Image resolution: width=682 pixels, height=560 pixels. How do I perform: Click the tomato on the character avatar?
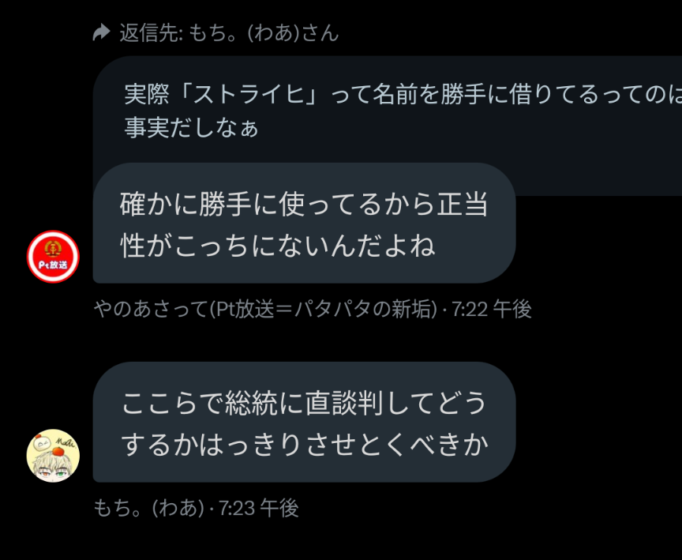click(x=58, y=452)
